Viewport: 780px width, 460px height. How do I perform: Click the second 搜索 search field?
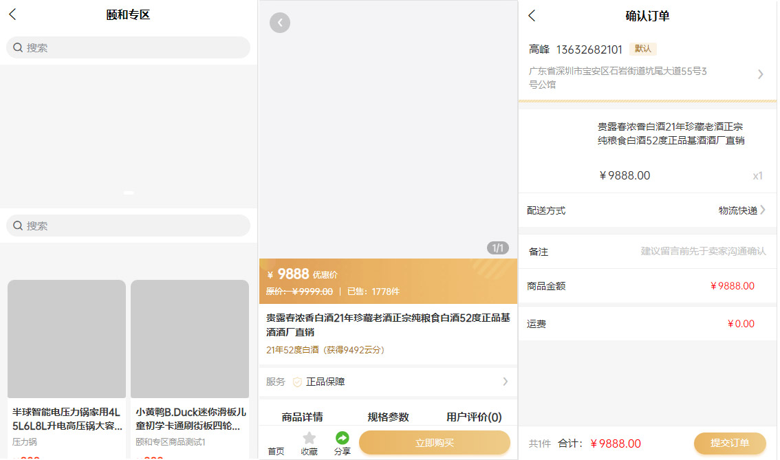coord(129,226)
